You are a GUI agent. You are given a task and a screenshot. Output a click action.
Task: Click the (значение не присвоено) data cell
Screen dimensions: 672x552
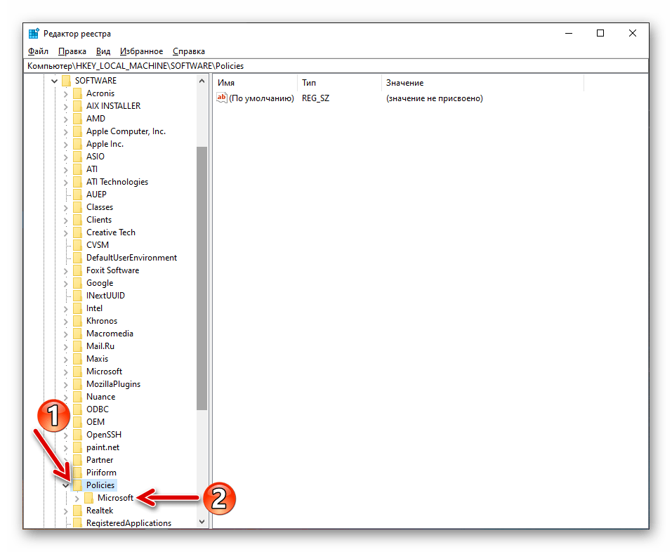pos(435,98)
